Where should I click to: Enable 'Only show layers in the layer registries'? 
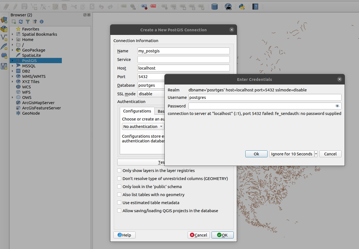pyautogui.click(x=119, y=171)
